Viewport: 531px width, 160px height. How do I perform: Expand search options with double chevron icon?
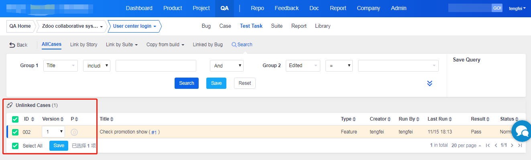click(429, 83)
